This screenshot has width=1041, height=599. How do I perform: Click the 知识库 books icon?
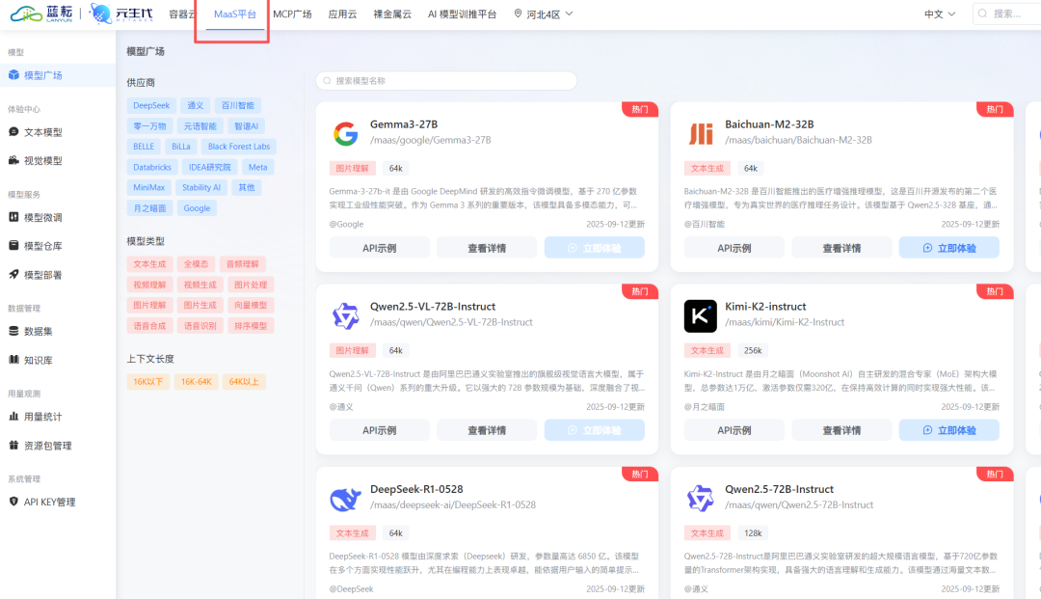[x=13, y=359]
